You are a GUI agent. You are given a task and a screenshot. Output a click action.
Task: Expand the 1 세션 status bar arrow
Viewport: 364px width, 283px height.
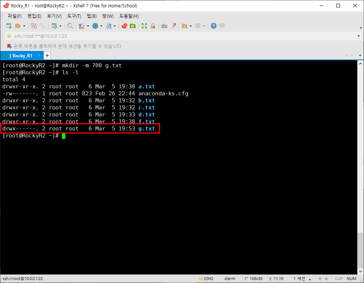[x=310, y=279]
